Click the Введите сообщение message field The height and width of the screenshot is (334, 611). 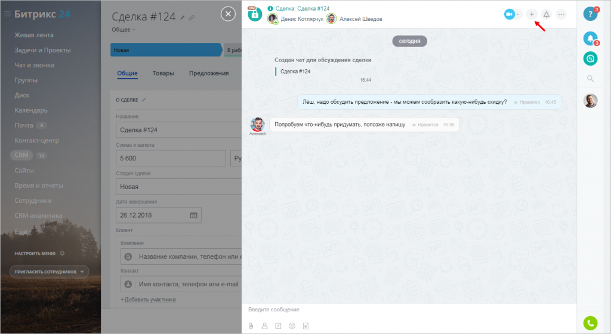coord(406,310)
